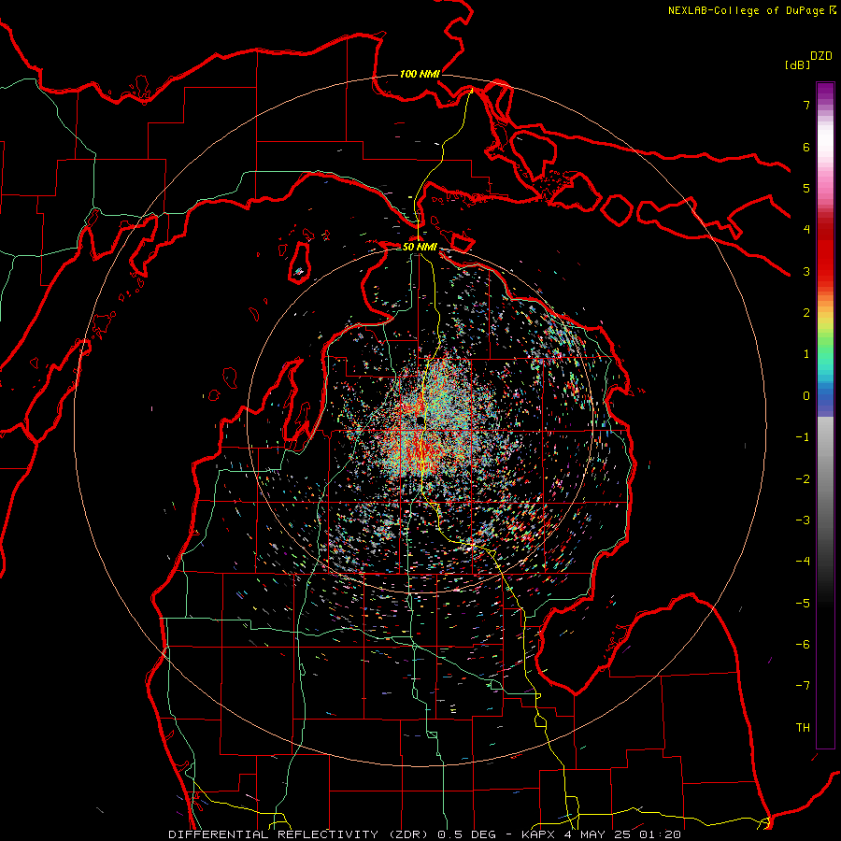
Task: Click the -2 value on color scale
Action: click(803, 478)
